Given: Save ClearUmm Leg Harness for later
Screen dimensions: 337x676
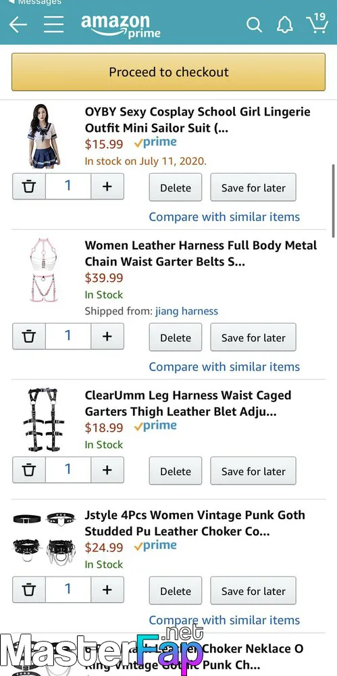Looking at the screenshot, I should 253,472.
